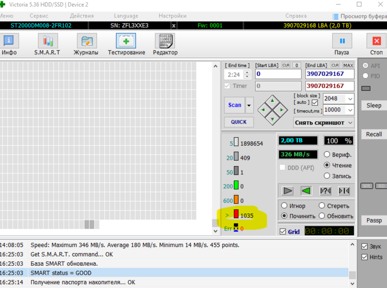Screen dimensions: 387x288
Task: Click the End time spinner arrows
Action: 247,74
